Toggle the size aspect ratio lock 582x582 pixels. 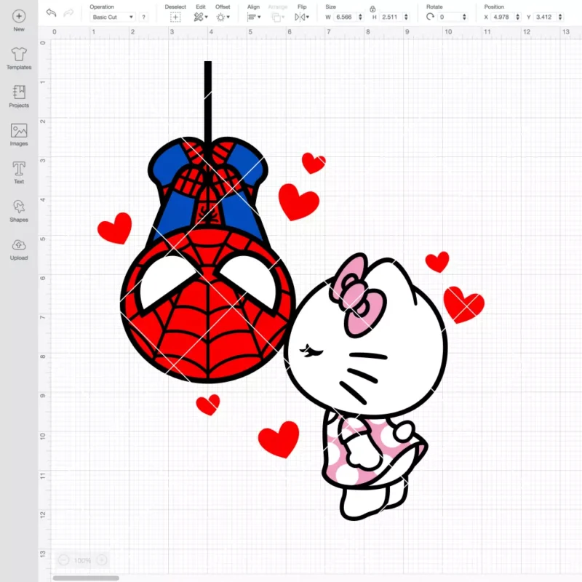tap(372, 9)
